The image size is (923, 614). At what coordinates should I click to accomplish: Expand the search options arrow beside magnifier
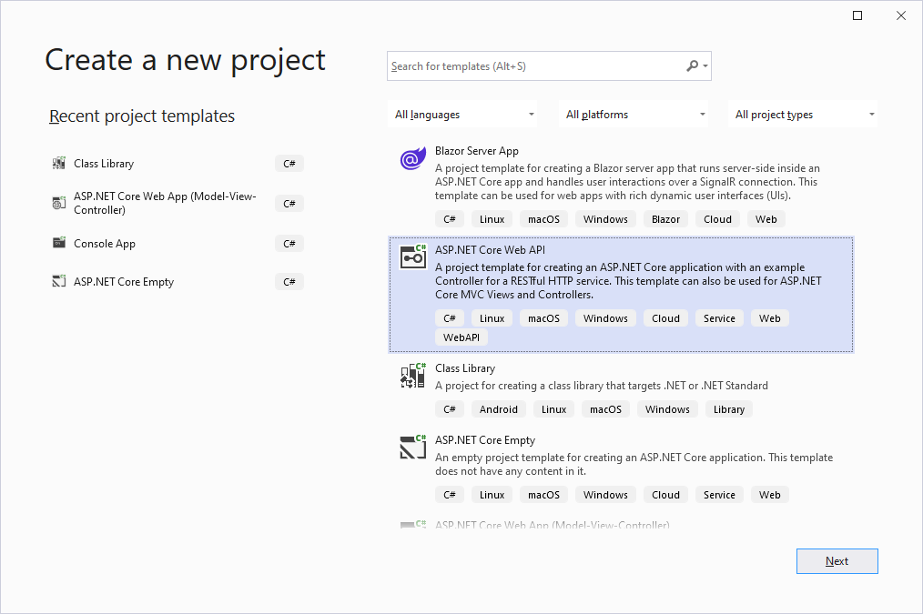(705, 65)
